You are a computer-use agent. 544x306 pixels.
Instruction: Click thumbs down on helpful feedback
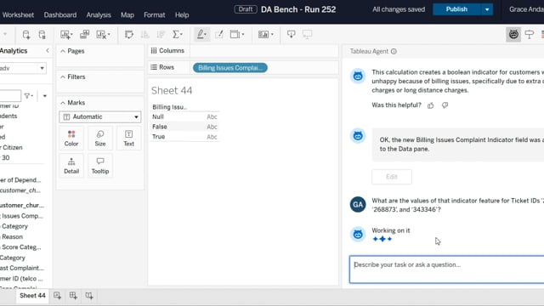tap(445, 105)
